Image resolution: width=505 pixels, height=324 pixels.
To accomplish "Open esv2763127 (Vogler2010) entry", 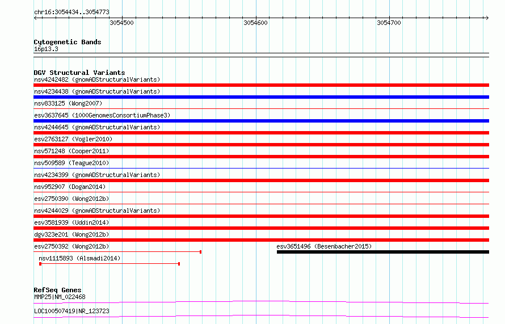I will click(x=73, y=139).
